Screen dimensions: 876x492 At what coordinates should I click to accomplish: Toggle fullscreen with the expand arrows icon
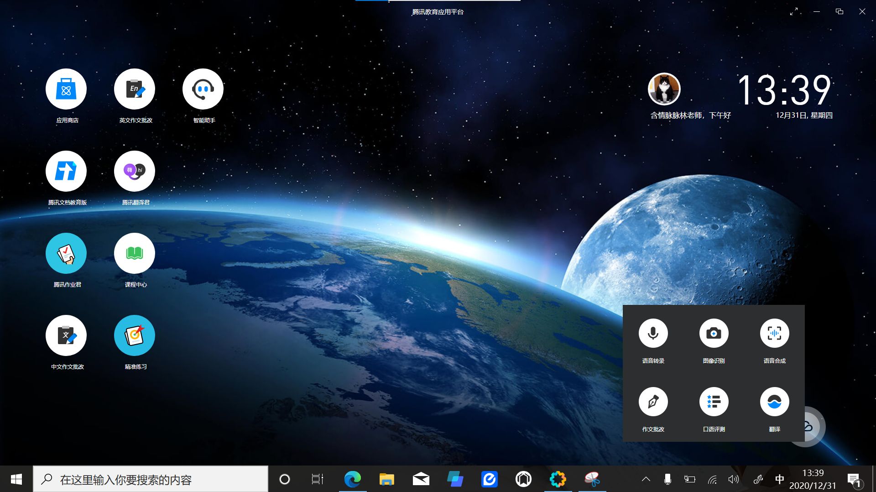(794, 11)
